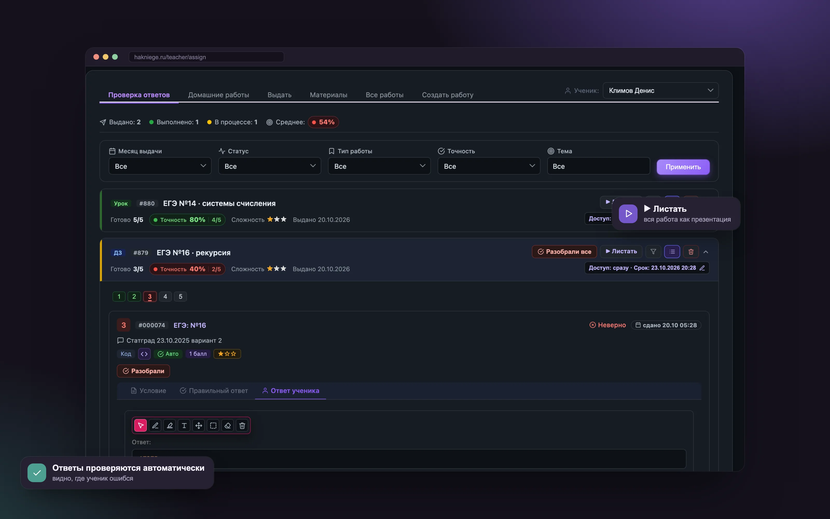Select the move arrows tool
830x519 pixels.
199,426
